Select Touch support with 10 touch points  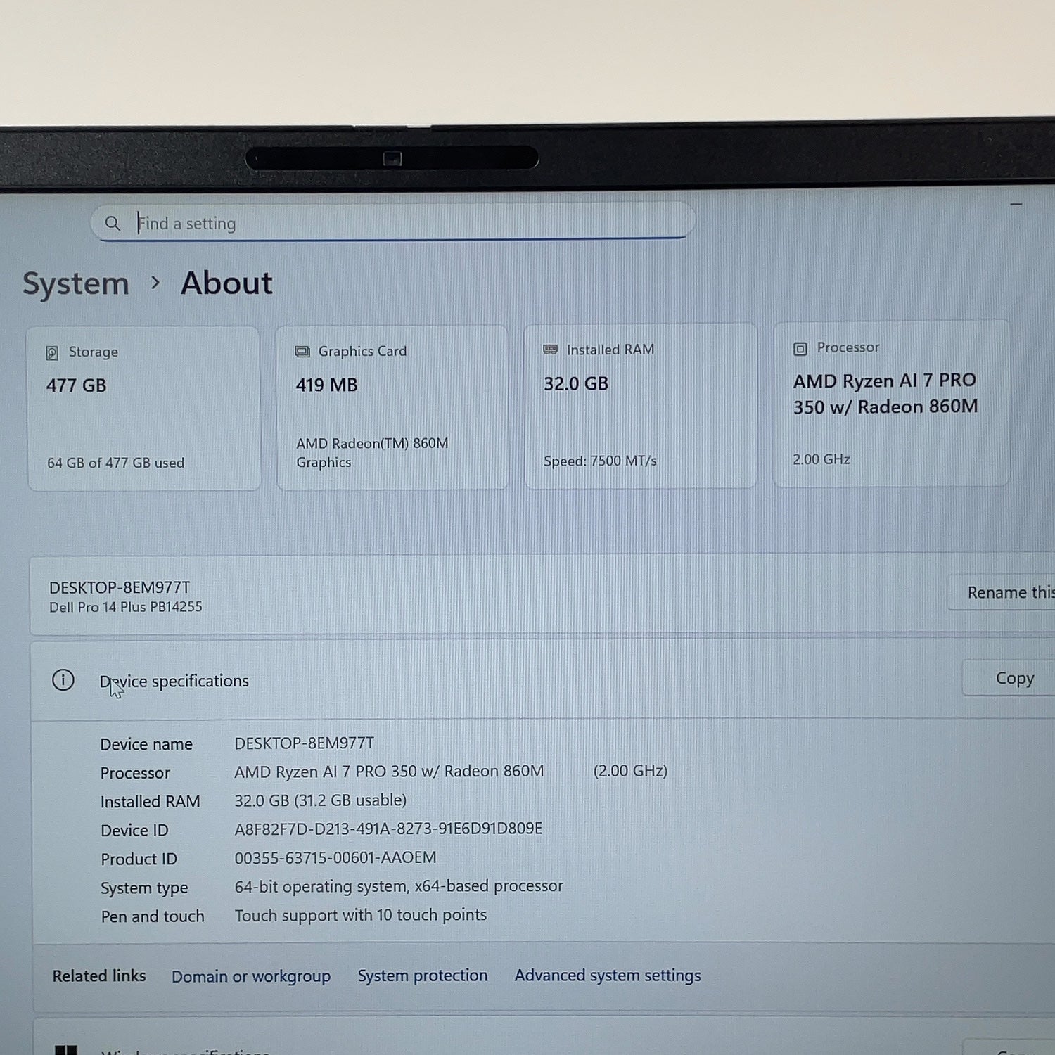[361, 915]
